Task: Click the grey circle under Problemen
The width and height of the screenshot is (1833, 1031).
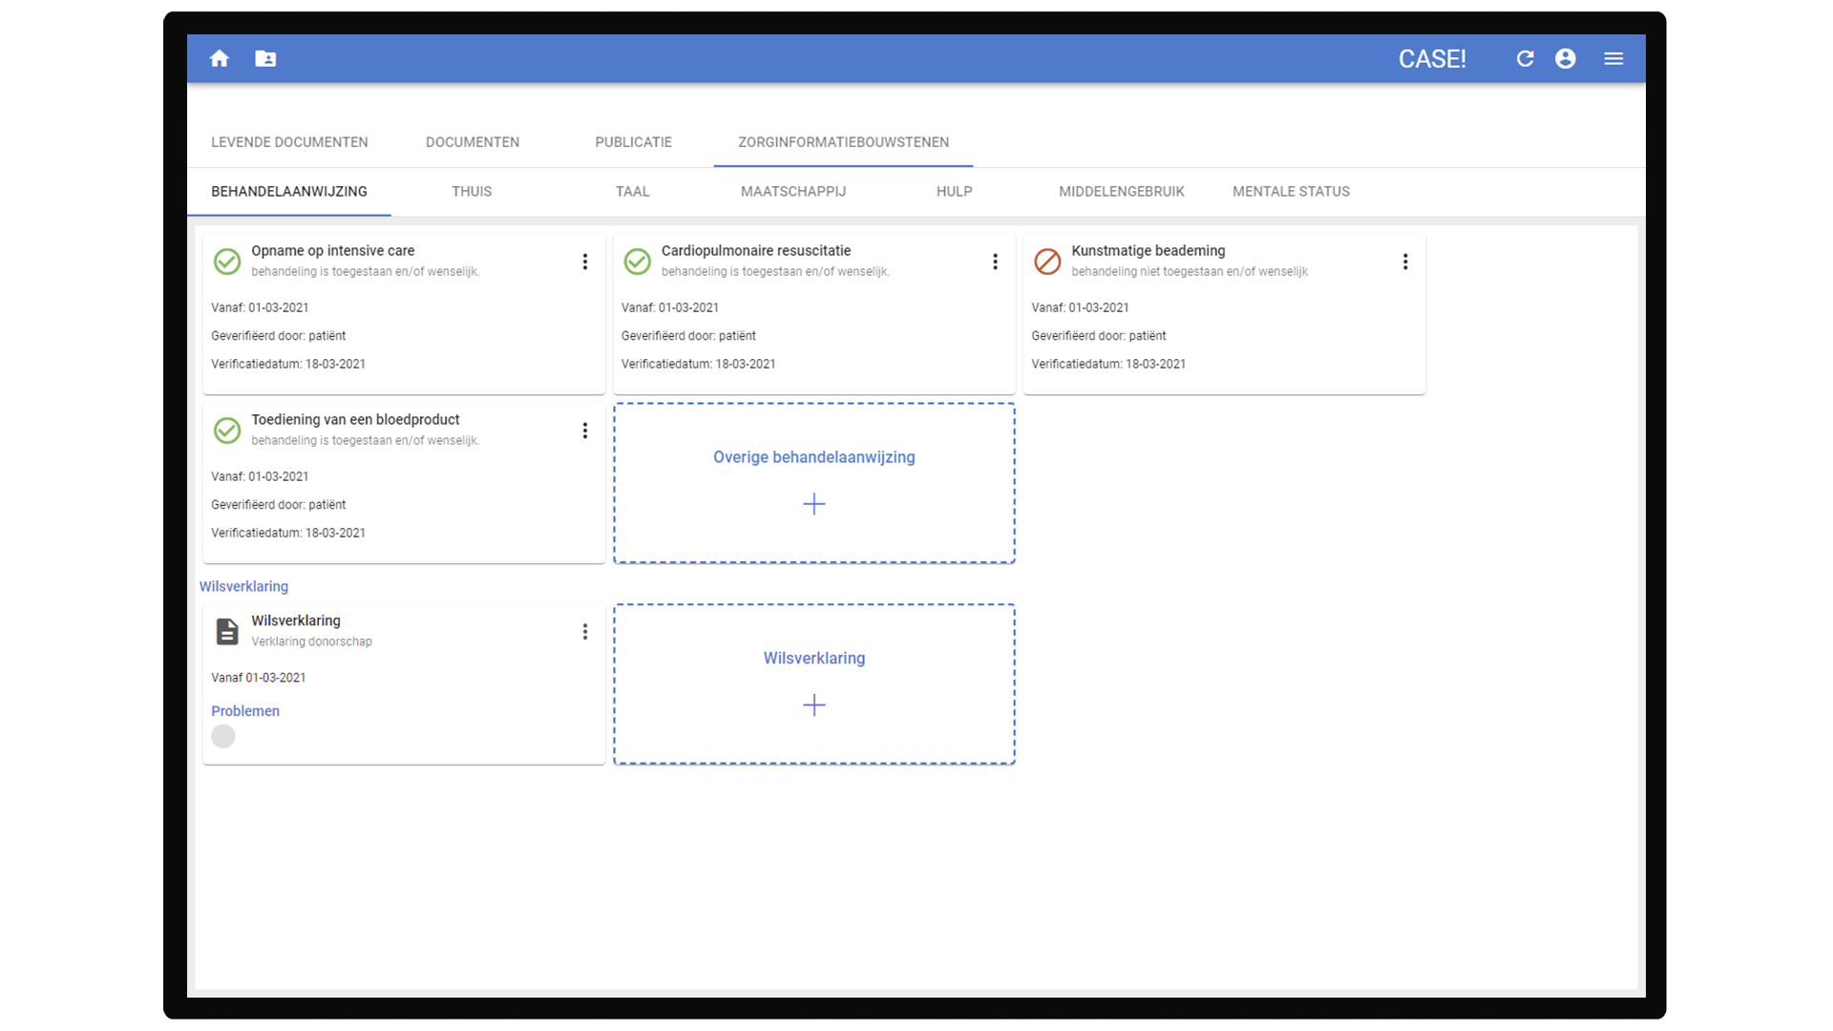Action: [223, 736]
